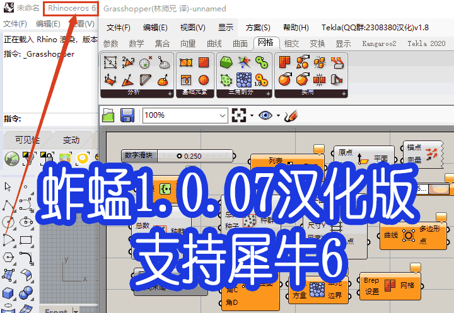The width and height of the screenshot is (454, 313).
Task: Choose the Rhino Box solid tool
Action: pyautogui.click(x=8, y=293)
